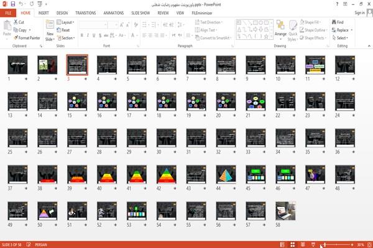Fit slides to the current window

[x=369, y=244]
